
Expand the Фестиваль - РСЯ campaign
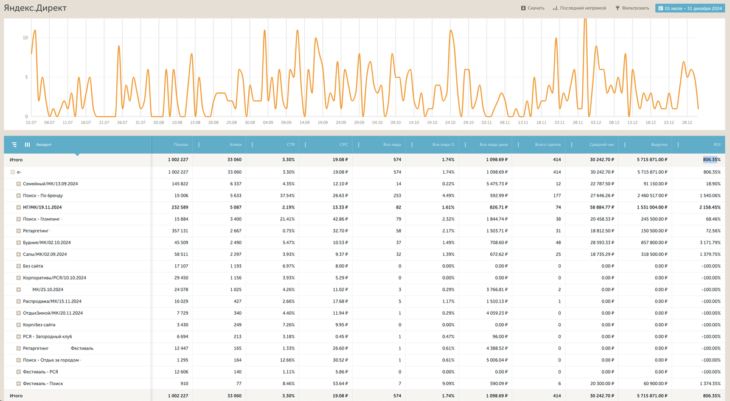[18, 372]
